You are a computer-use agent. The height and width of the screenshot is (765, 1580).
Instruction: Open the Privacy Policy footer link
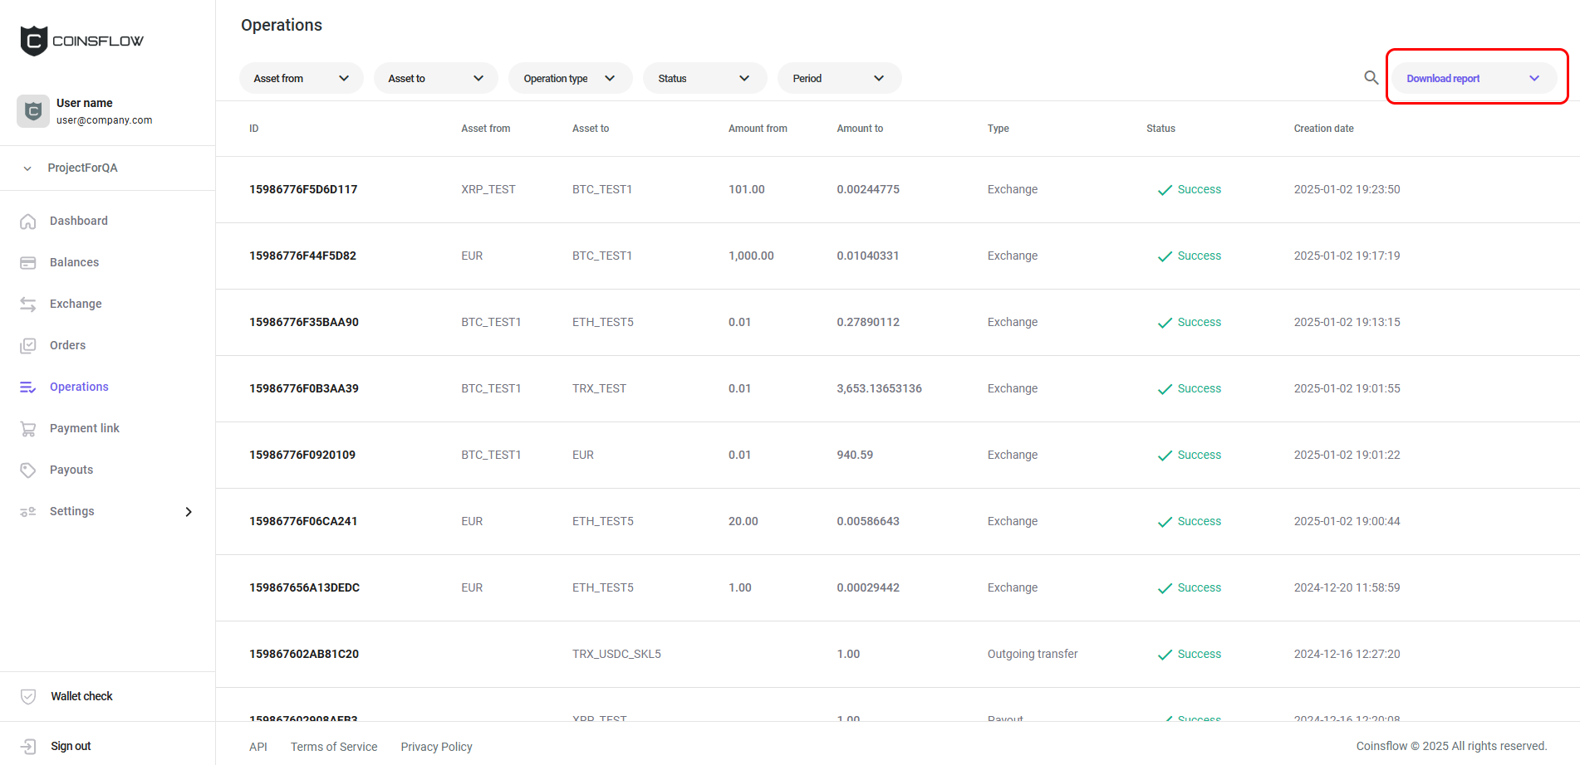(436, 747)
